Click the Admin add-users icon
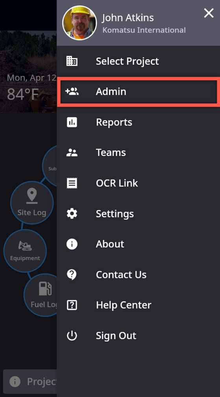Image resolution: width=220 pixels, height=397 pixels. coord(72,91)
